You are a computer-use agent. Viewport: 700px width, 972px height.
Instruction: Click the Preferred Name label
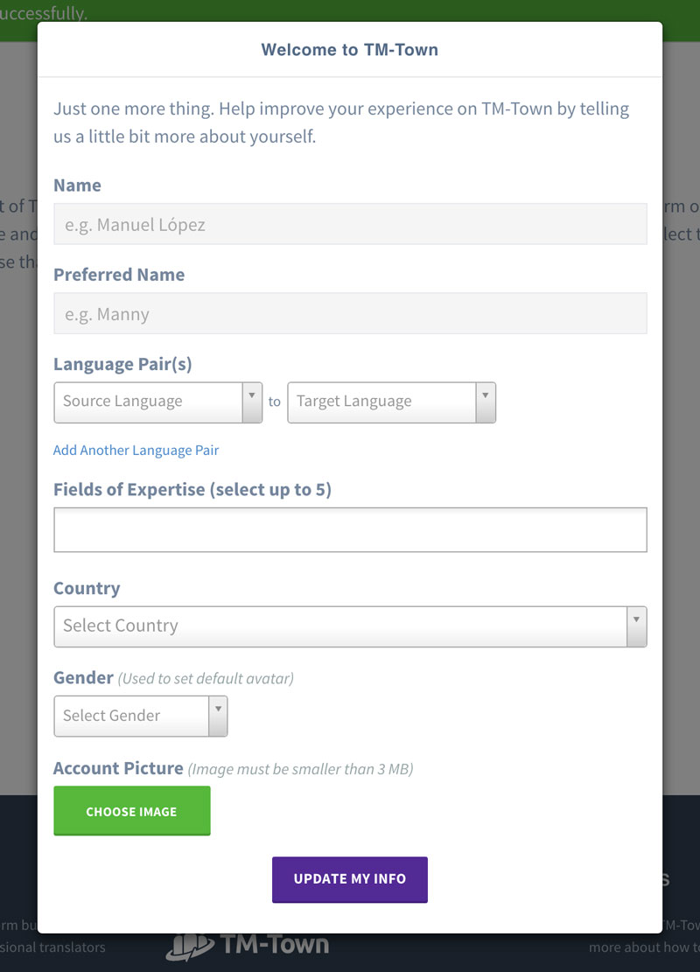(119, 275)
